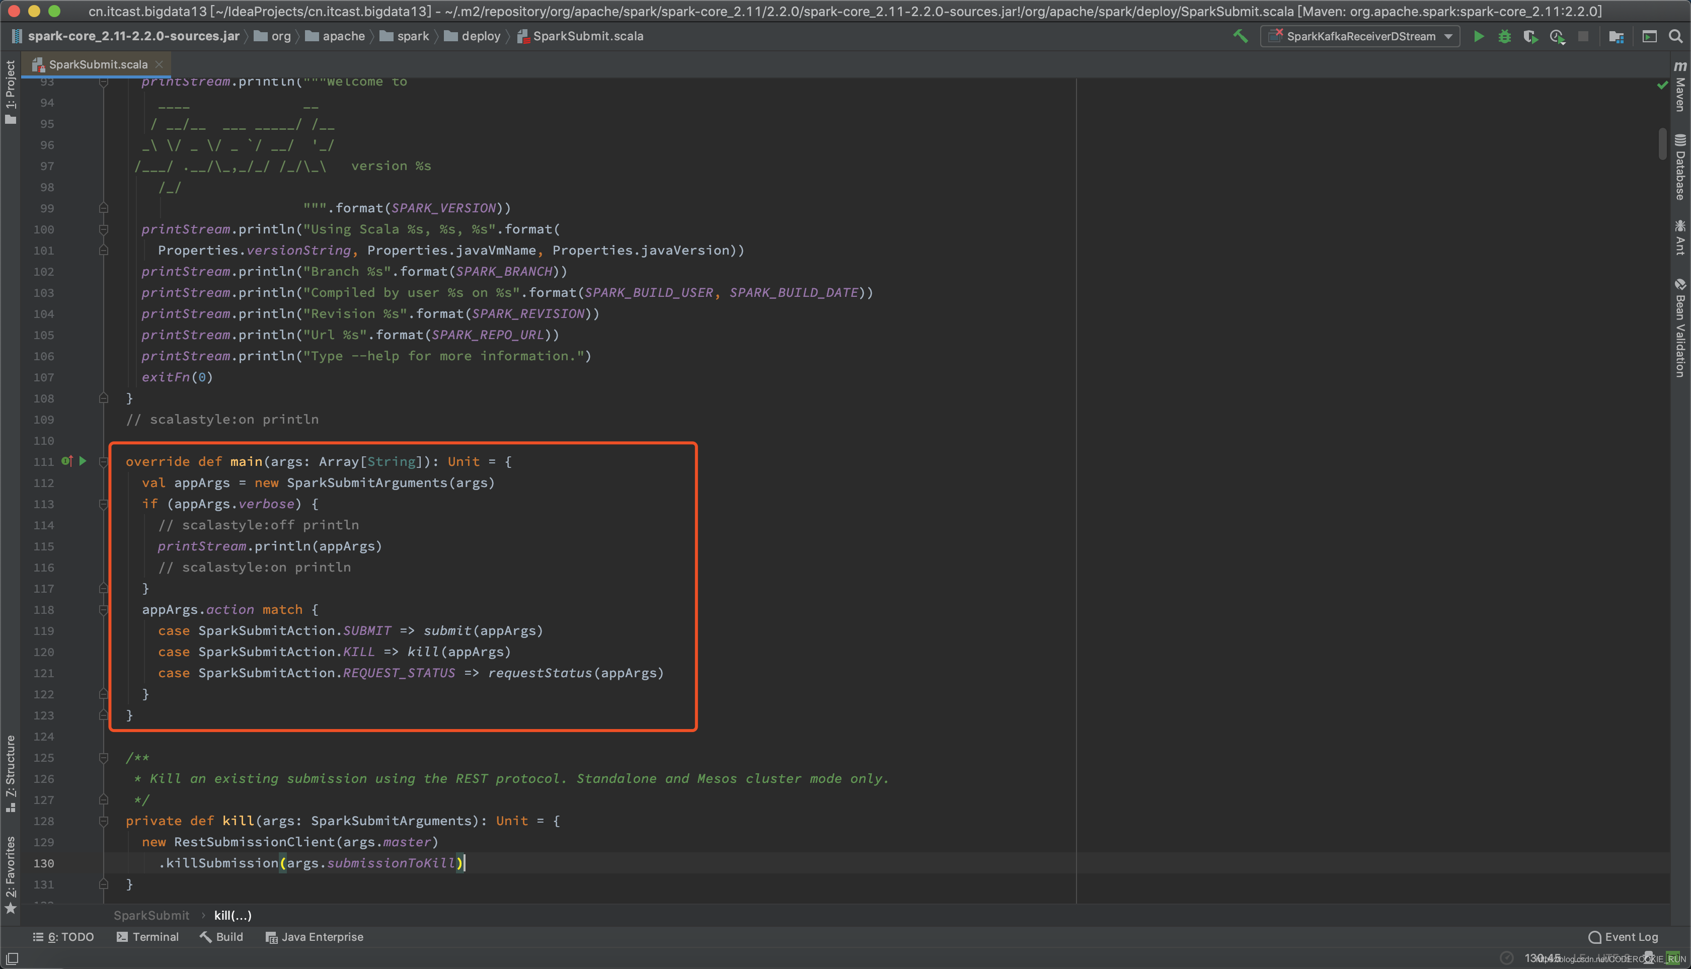
Task: Start debugging with the green bug icon
Action: point(1505,36)
